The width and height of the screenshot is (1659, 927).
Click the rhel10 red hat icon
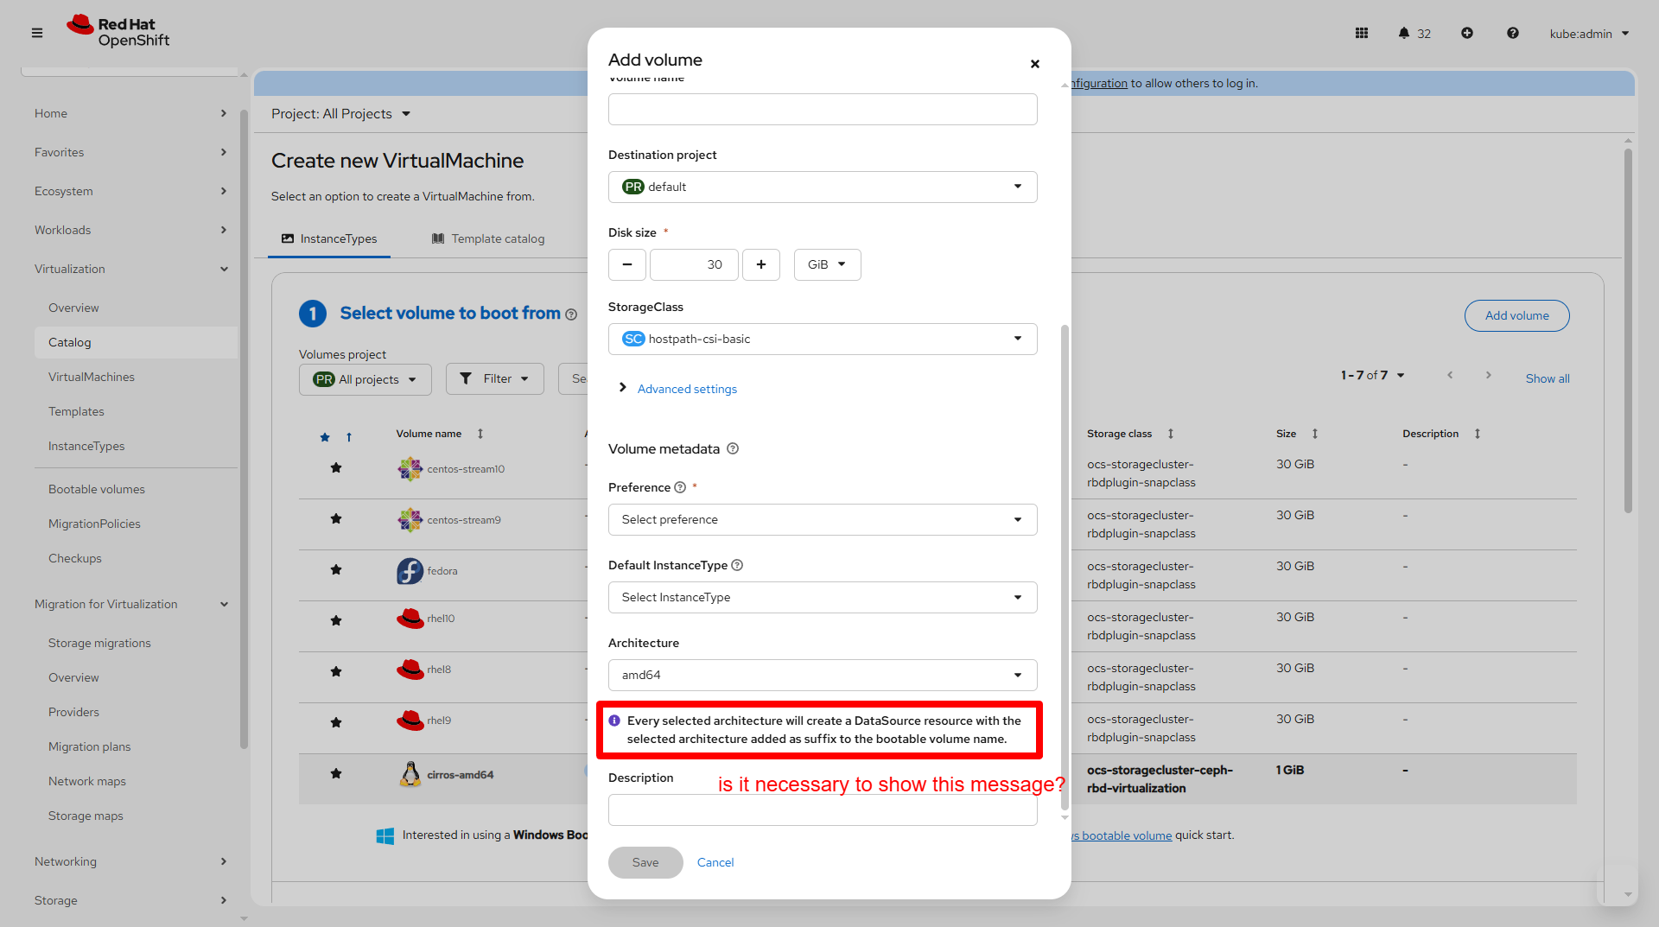410,619
